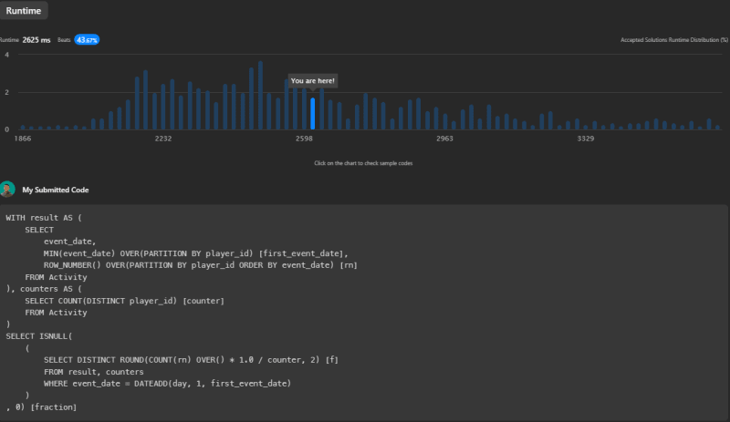730x422 pixels.
Task: Click the 2625 ms runtime value
Action: pyautogui.click(x=36, y=40)
